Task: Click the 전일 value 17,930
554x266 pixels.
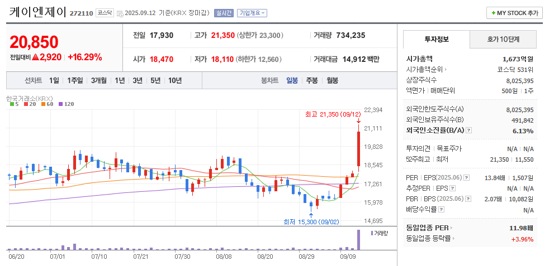Action: (162, 35)
